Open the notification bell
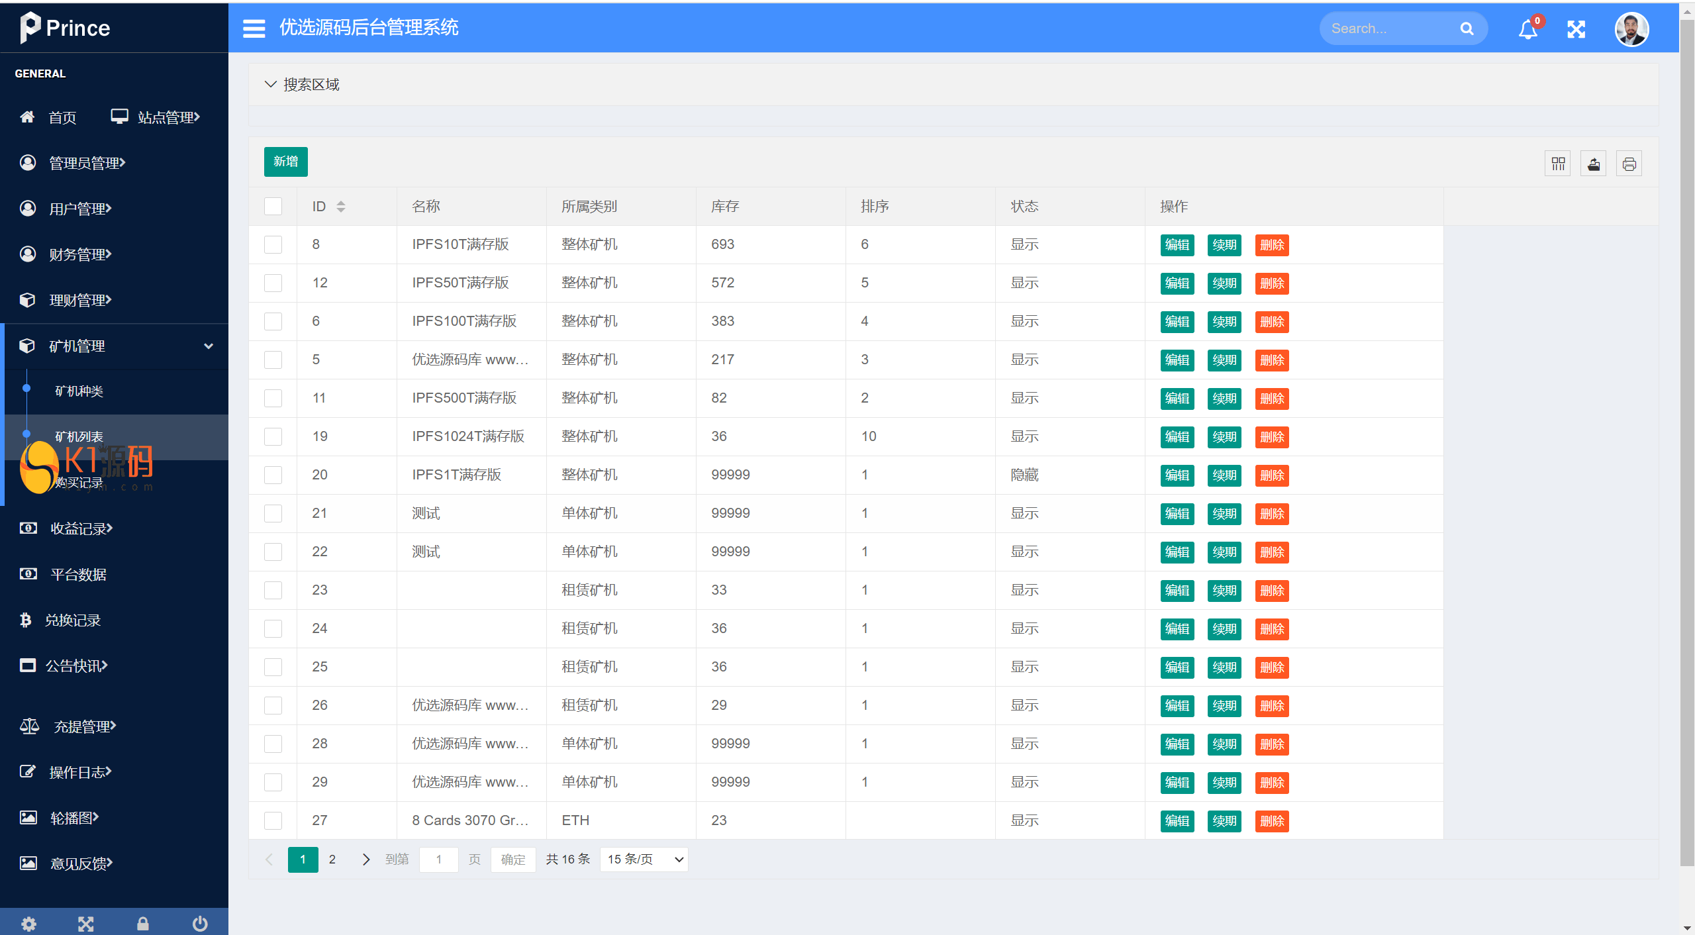The height and width of the screenshot is (935, 1695). tap(1527, 29)
